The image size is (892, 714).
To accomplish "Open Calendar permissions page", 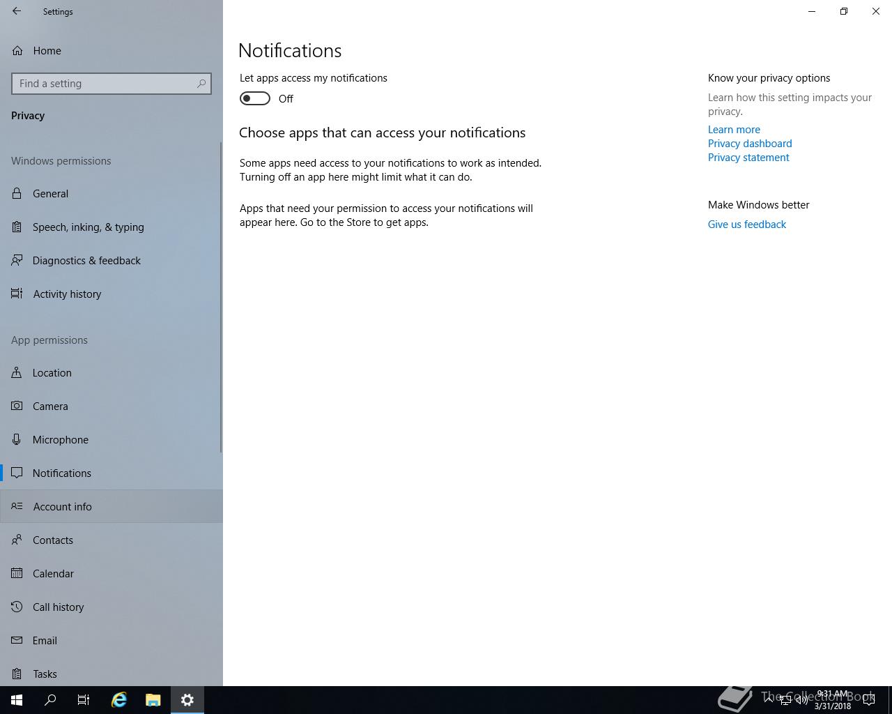I will (x=111, y=574).
